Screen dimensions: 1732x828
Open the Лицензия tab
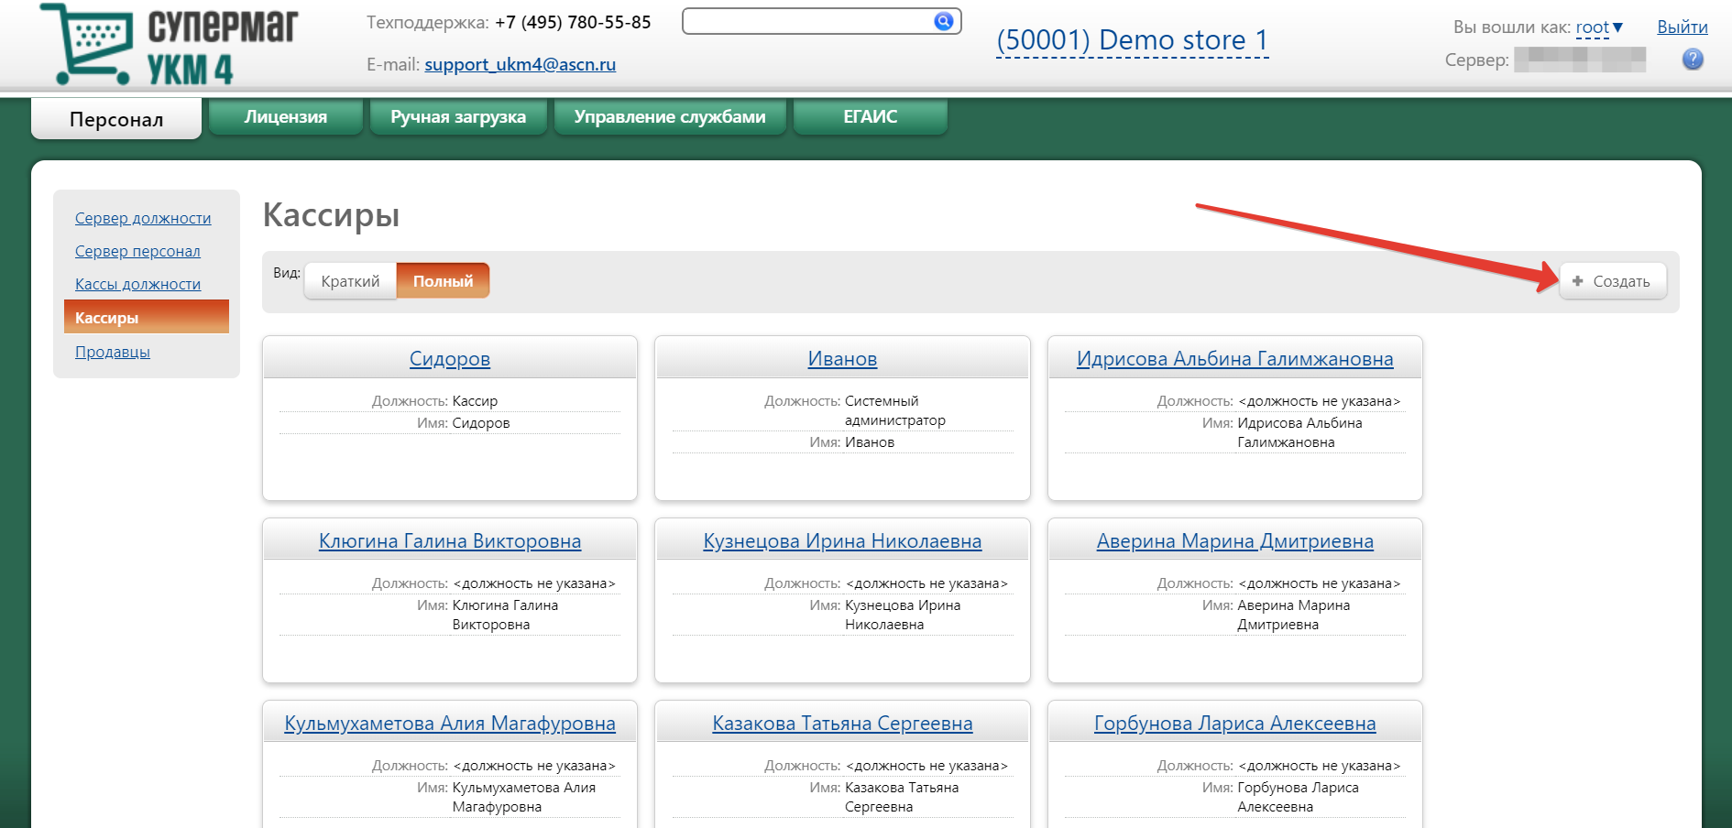(286, 117)
